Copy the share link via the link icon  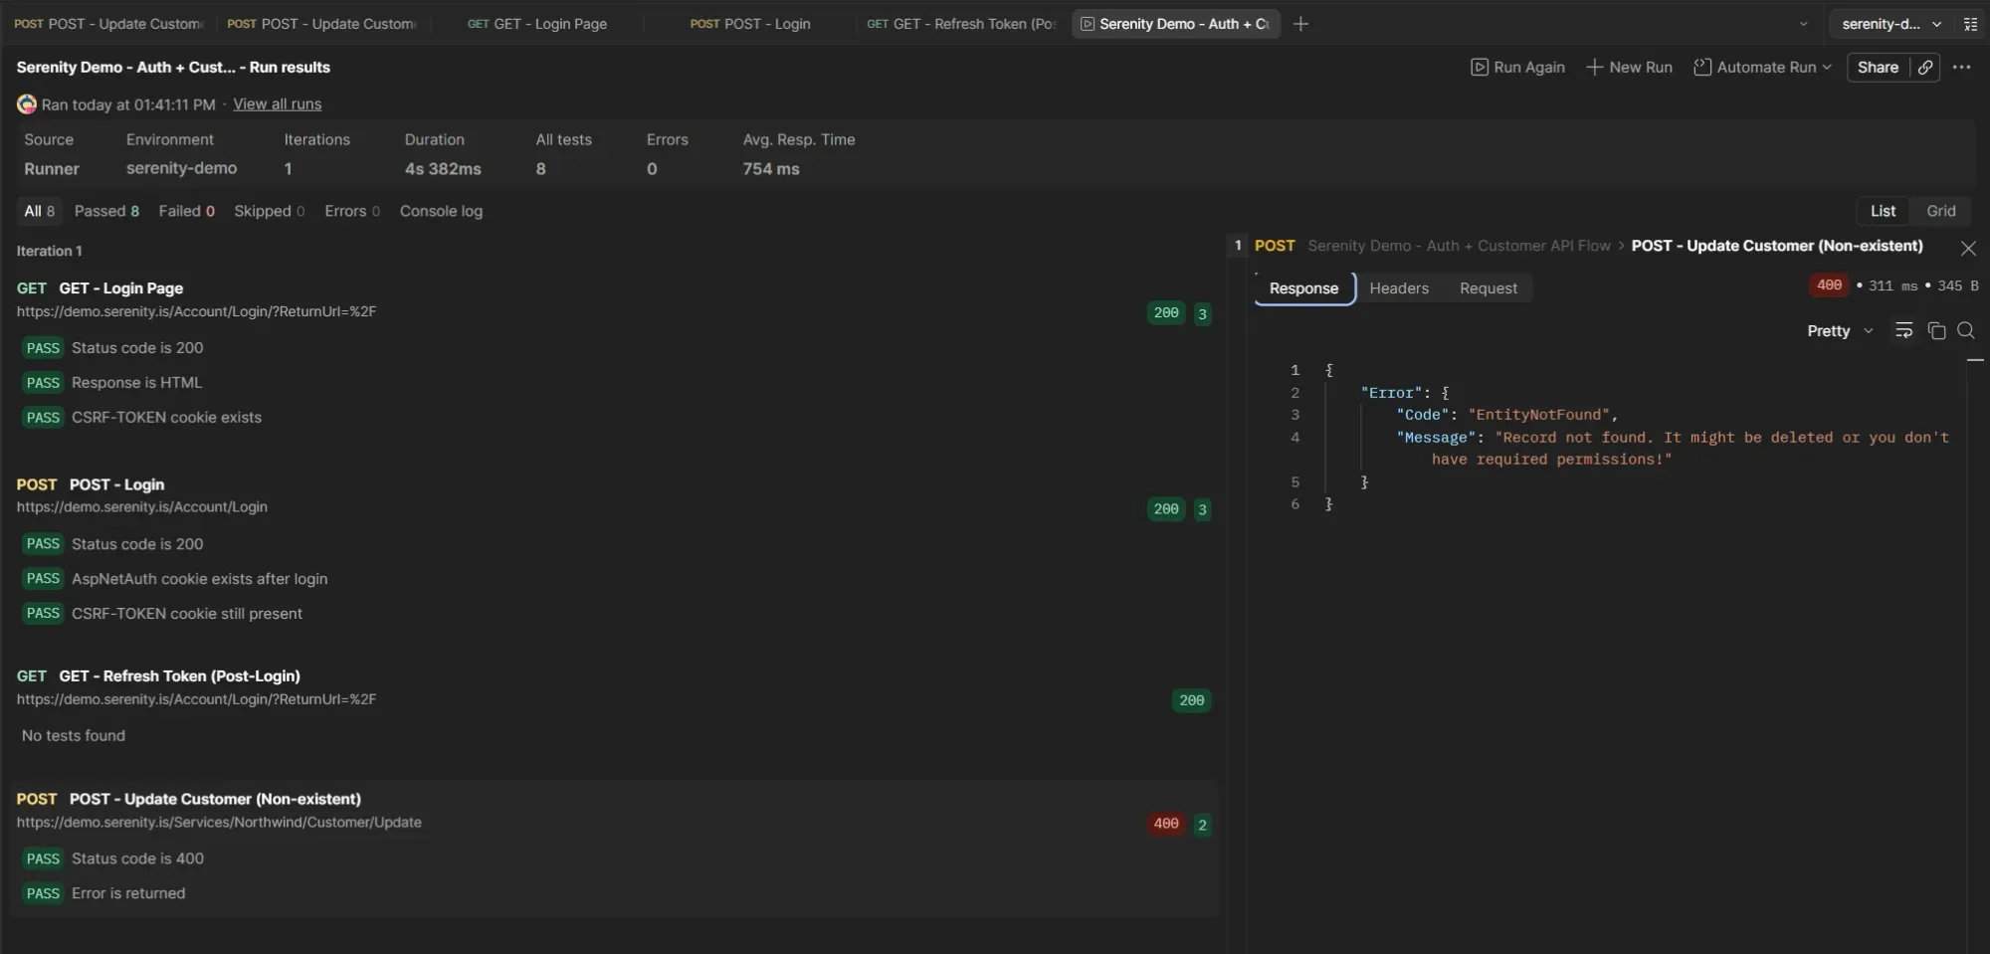point(1925,67)
